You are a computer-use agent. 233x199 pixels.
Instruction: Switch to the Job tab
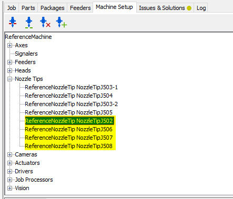tap(12, 8)
